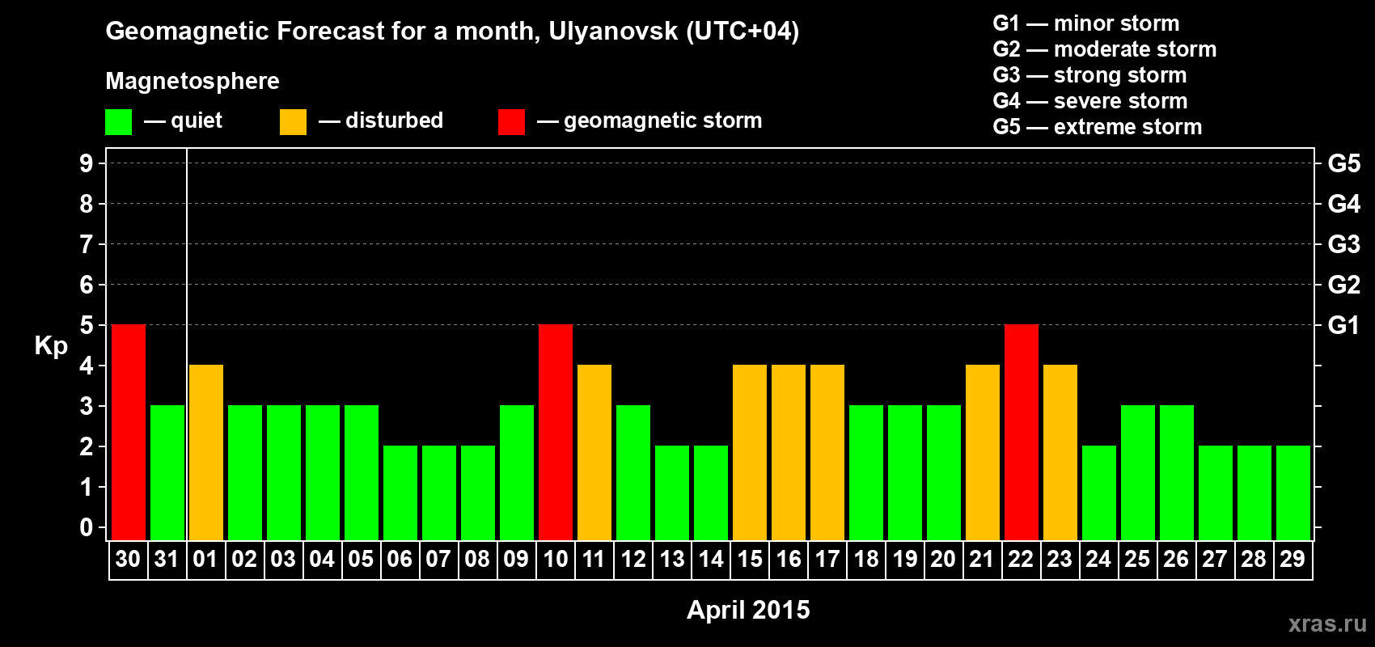Click date cell 06 below the chart

click(400, 560)
